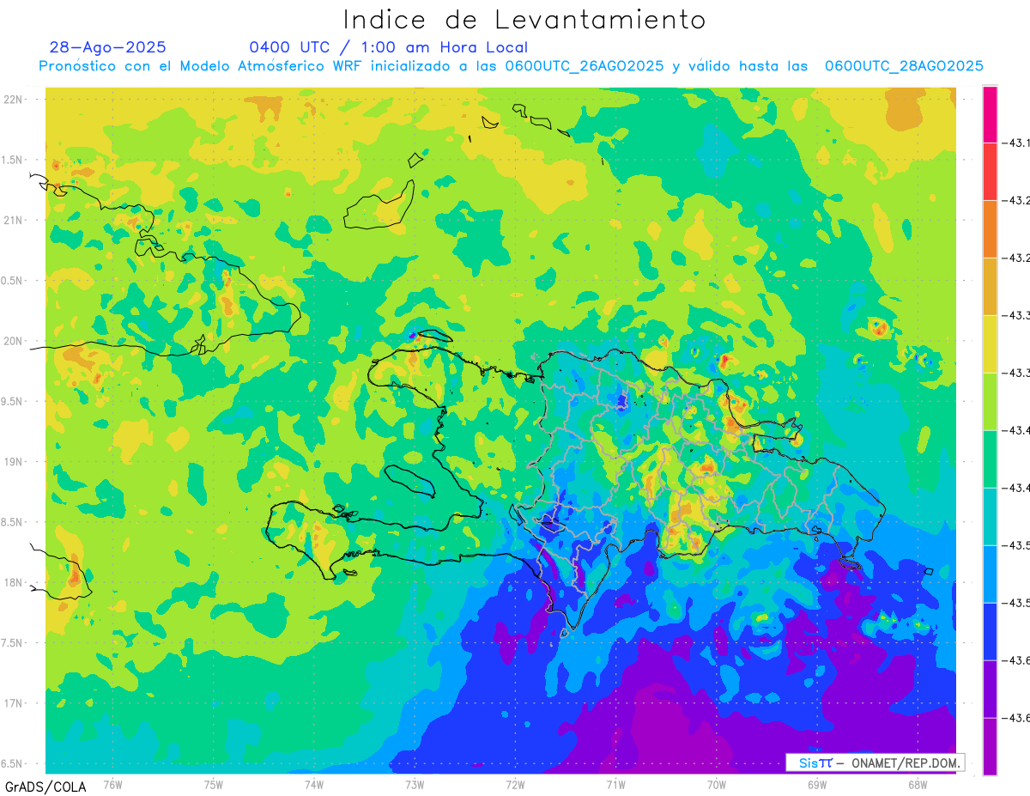Viewport: 1030px width, 796px height.
Task: Click the '19N' latitude label
Action: [13, 461]
